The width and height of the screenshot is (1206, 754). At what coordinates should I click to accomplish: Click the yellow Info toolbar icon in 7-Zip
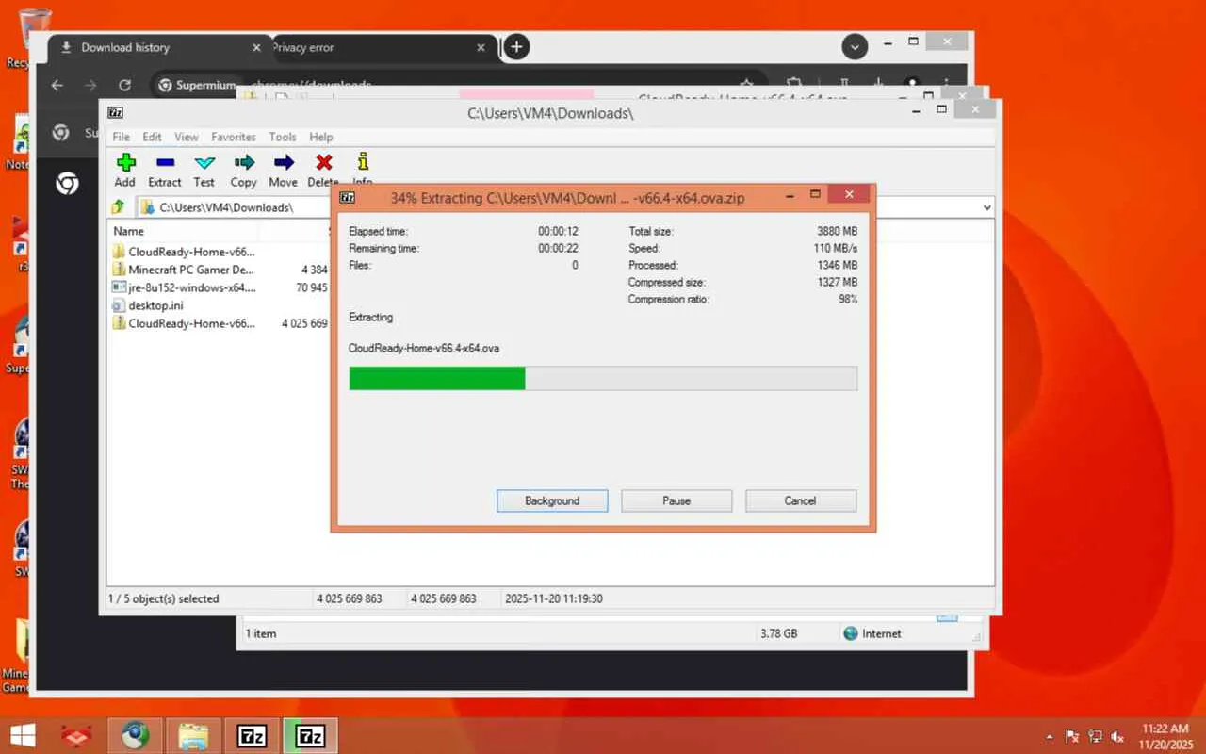tap(363, 162)
